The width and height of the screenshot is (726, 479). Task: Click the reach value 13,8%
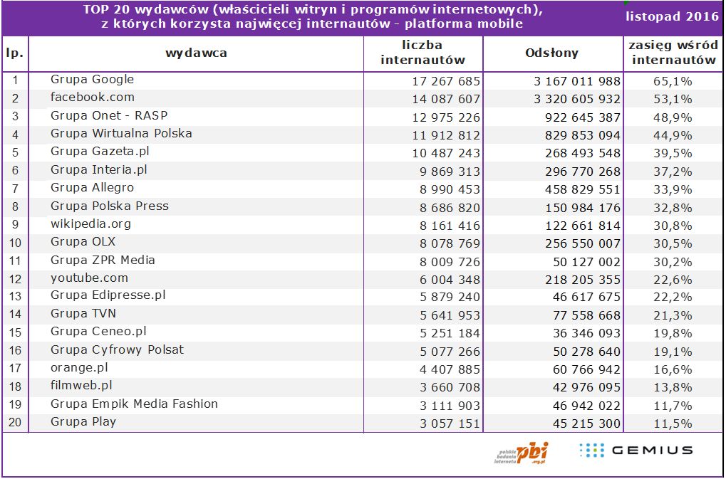coord(673,387)
